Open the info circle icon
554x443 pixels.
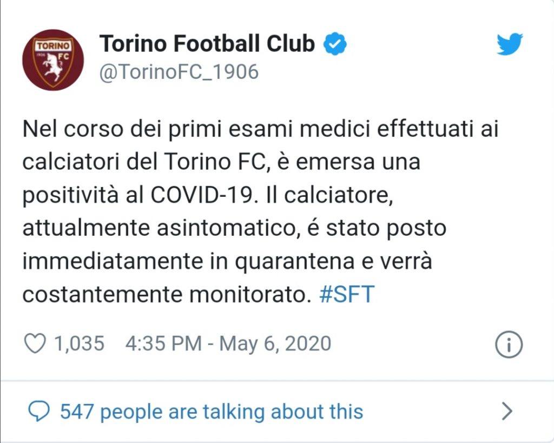pos(509,345)
